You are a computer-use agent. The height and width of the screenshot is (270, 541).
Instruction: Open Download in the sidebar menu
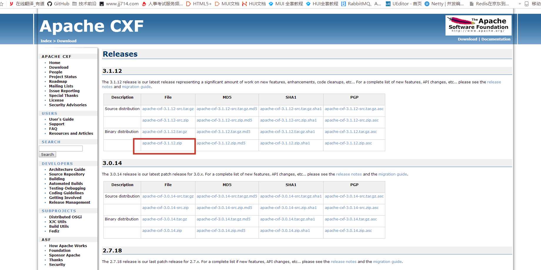(59, 67)
